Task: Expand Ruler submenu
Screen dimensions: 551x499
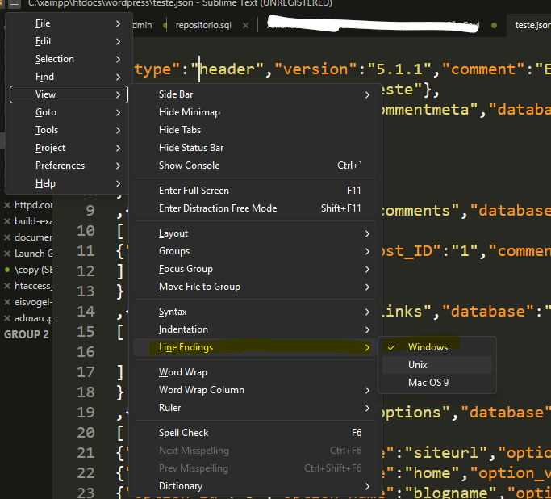Action: (x=255, y=408)
